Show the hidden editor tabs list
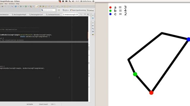The width and height of the screenshot is (190, 106). click(x=81, y=14)
